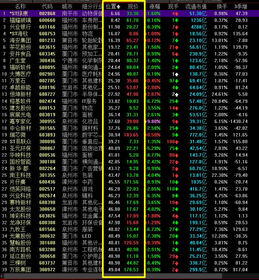Click the +9.80% change value
The image size is (259, 280).
pyautogui.click(x=153, y=122)
